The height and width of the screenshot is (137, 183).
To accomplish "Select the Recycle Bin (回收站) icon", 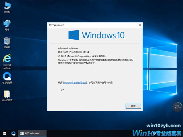I will [x=7, y=43].
